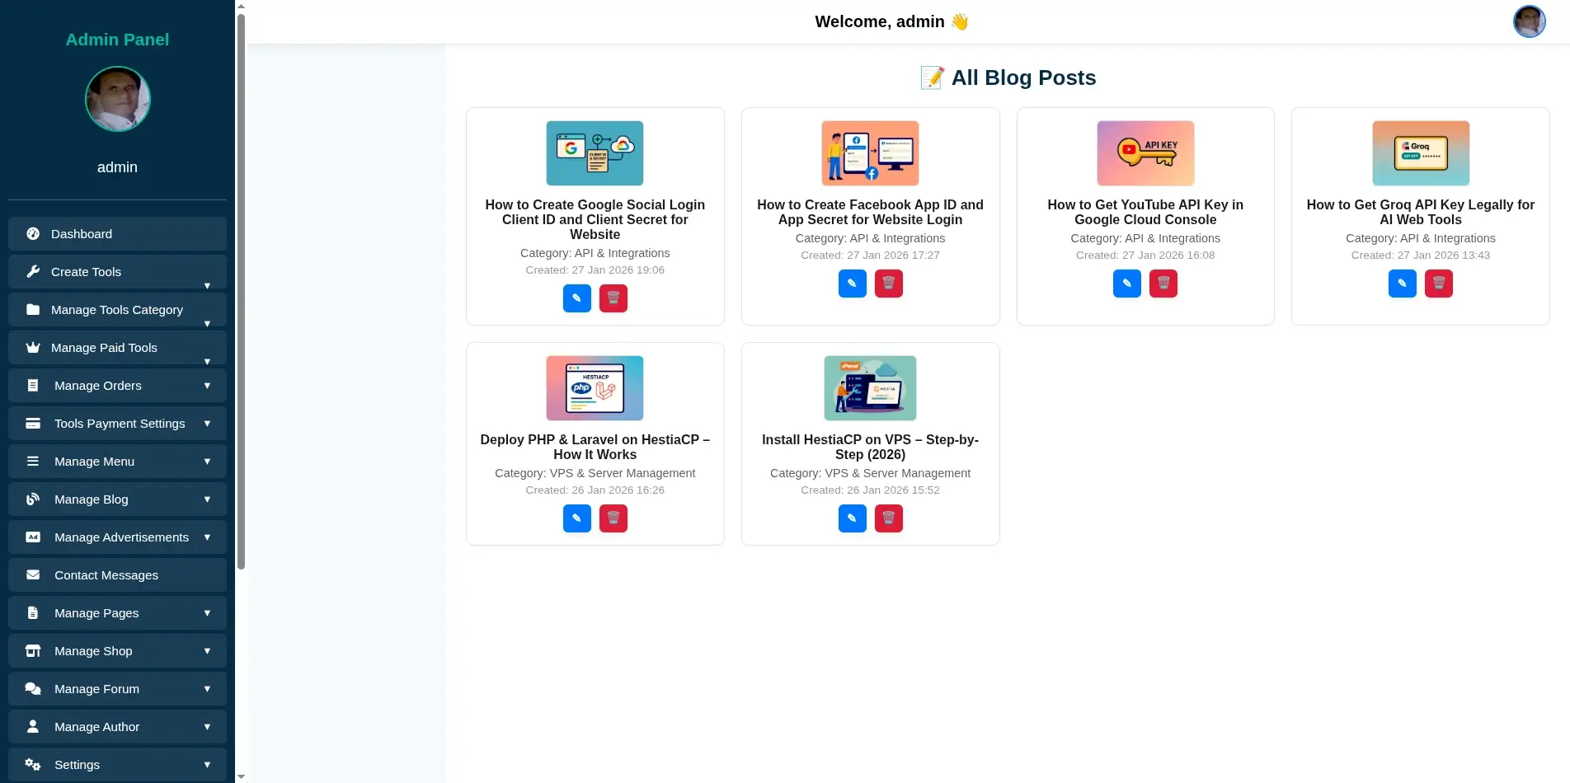Delete the Facebook App ID post
Viewport: 1570px width, 783px height.
click(x=888, y=284)
